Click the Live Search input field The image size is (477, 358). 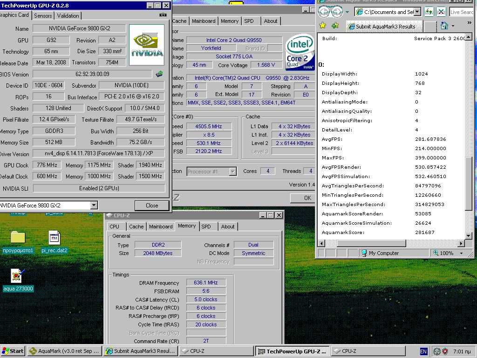[x=462, y=12]
